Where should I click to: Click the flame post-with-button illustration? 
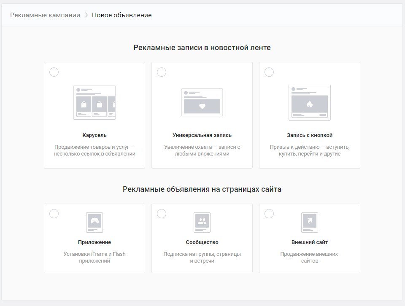[x=309, y=102]
